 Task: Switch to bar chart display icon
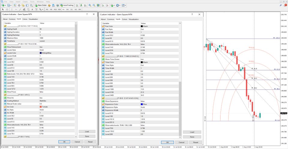(x=77, y=5)
